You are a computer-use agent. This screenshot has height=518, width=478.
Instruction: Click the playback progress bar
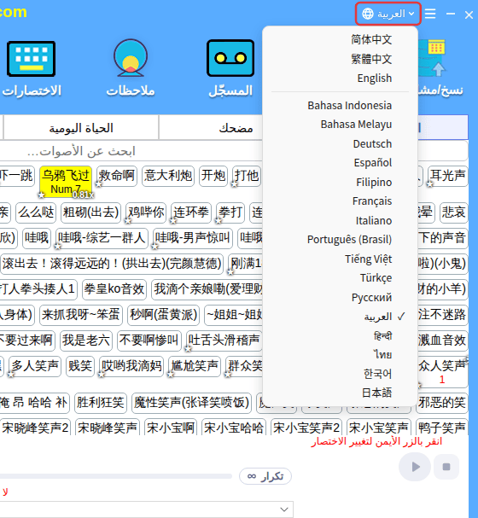115,476
